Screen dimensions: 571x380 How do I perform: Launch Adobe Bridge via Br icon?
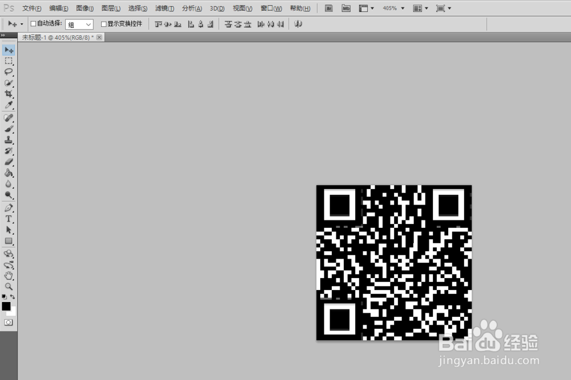(328, 9)
